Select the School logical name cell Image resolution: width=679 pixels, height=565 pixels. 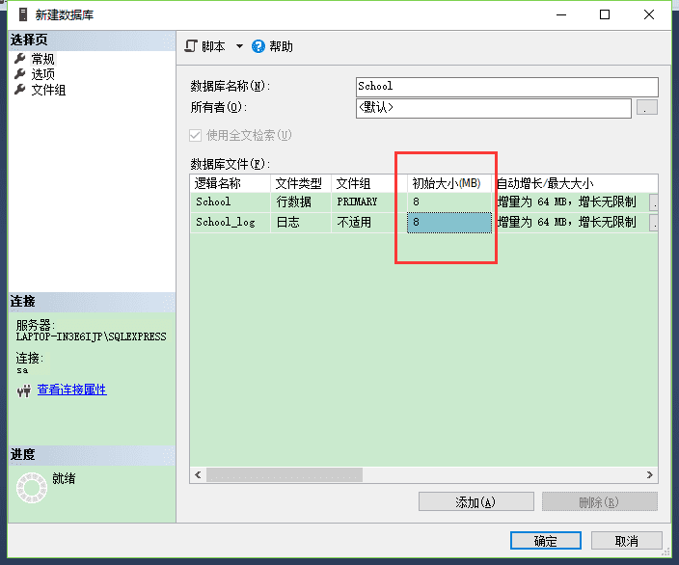[x=231, y=202]
